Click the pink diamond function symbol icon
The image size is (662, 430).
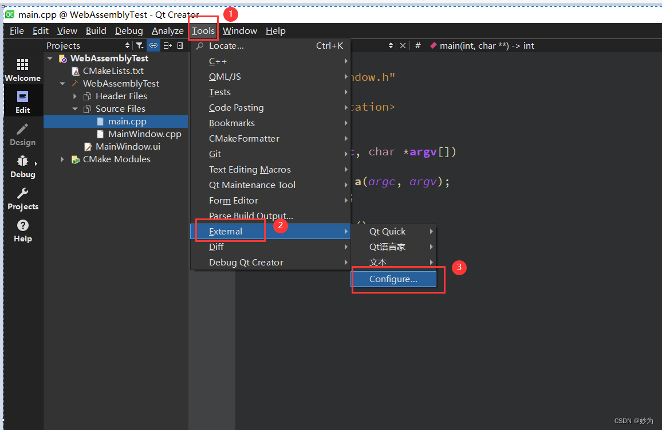pyautogui.click(x=433, y=45)
